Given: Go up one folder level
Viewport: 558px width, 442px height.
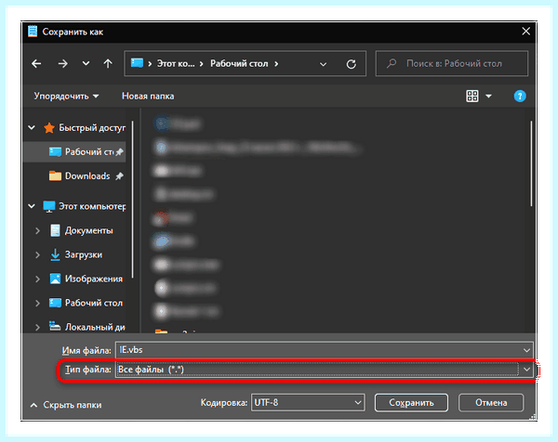Looking at the screenshot, I should (x=108, y=64).
